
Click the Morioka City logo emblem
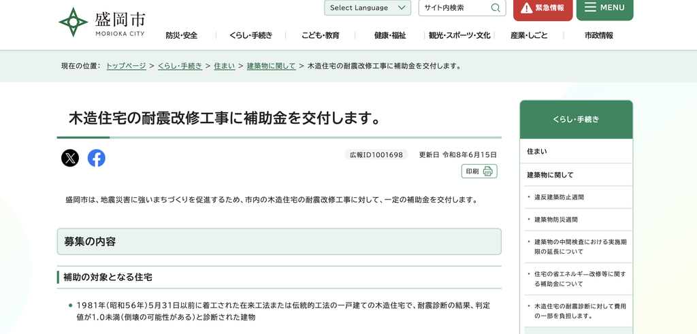pyautogui.click(x=74, y=22)
